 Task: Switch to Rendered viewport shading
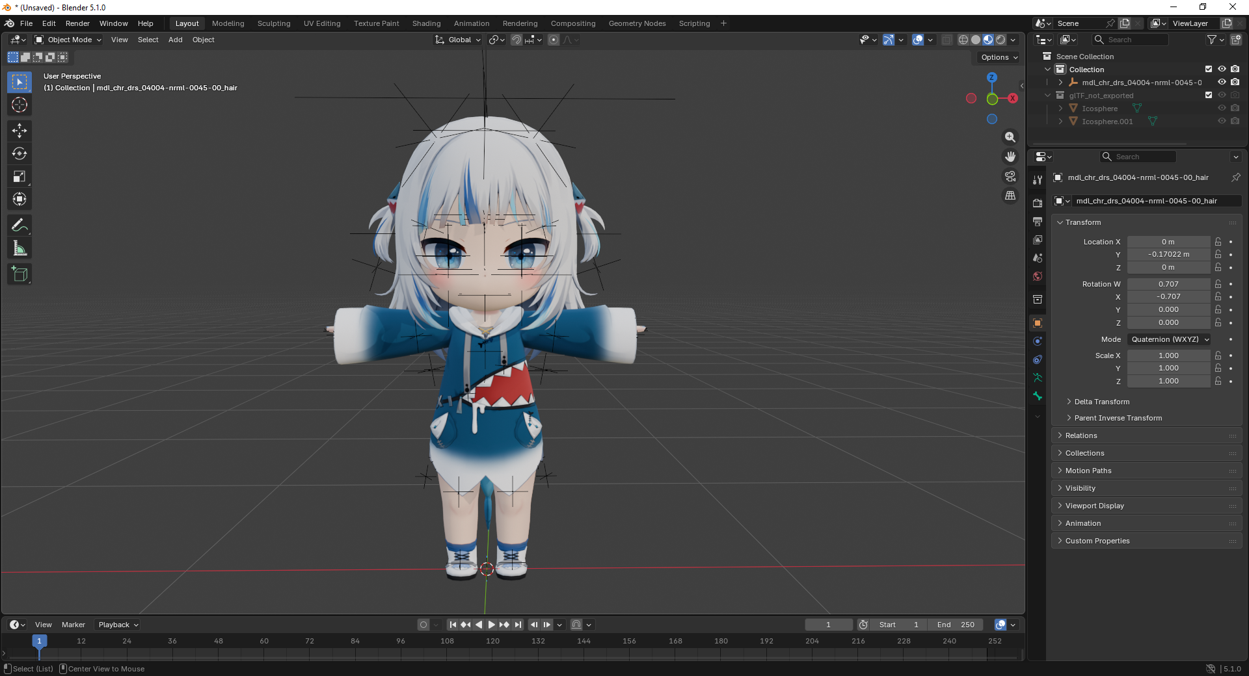click(1001, 40)
